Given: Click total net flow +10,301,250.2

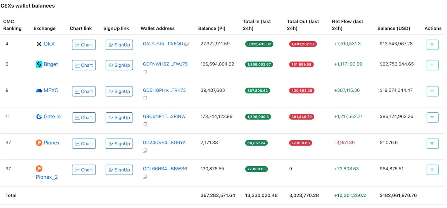Looking at the screenshot, I should pos(350,195).
